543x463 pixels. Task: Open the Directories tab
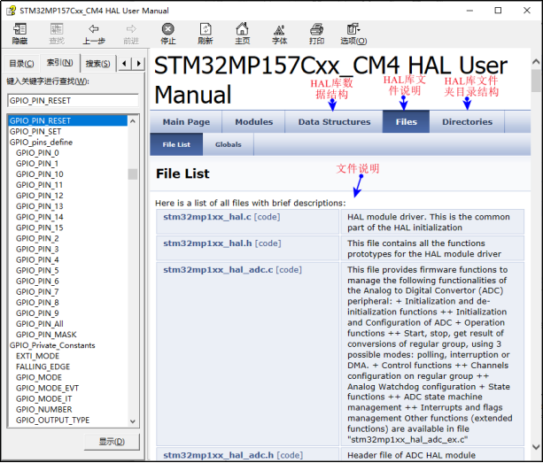pos(467,122)
